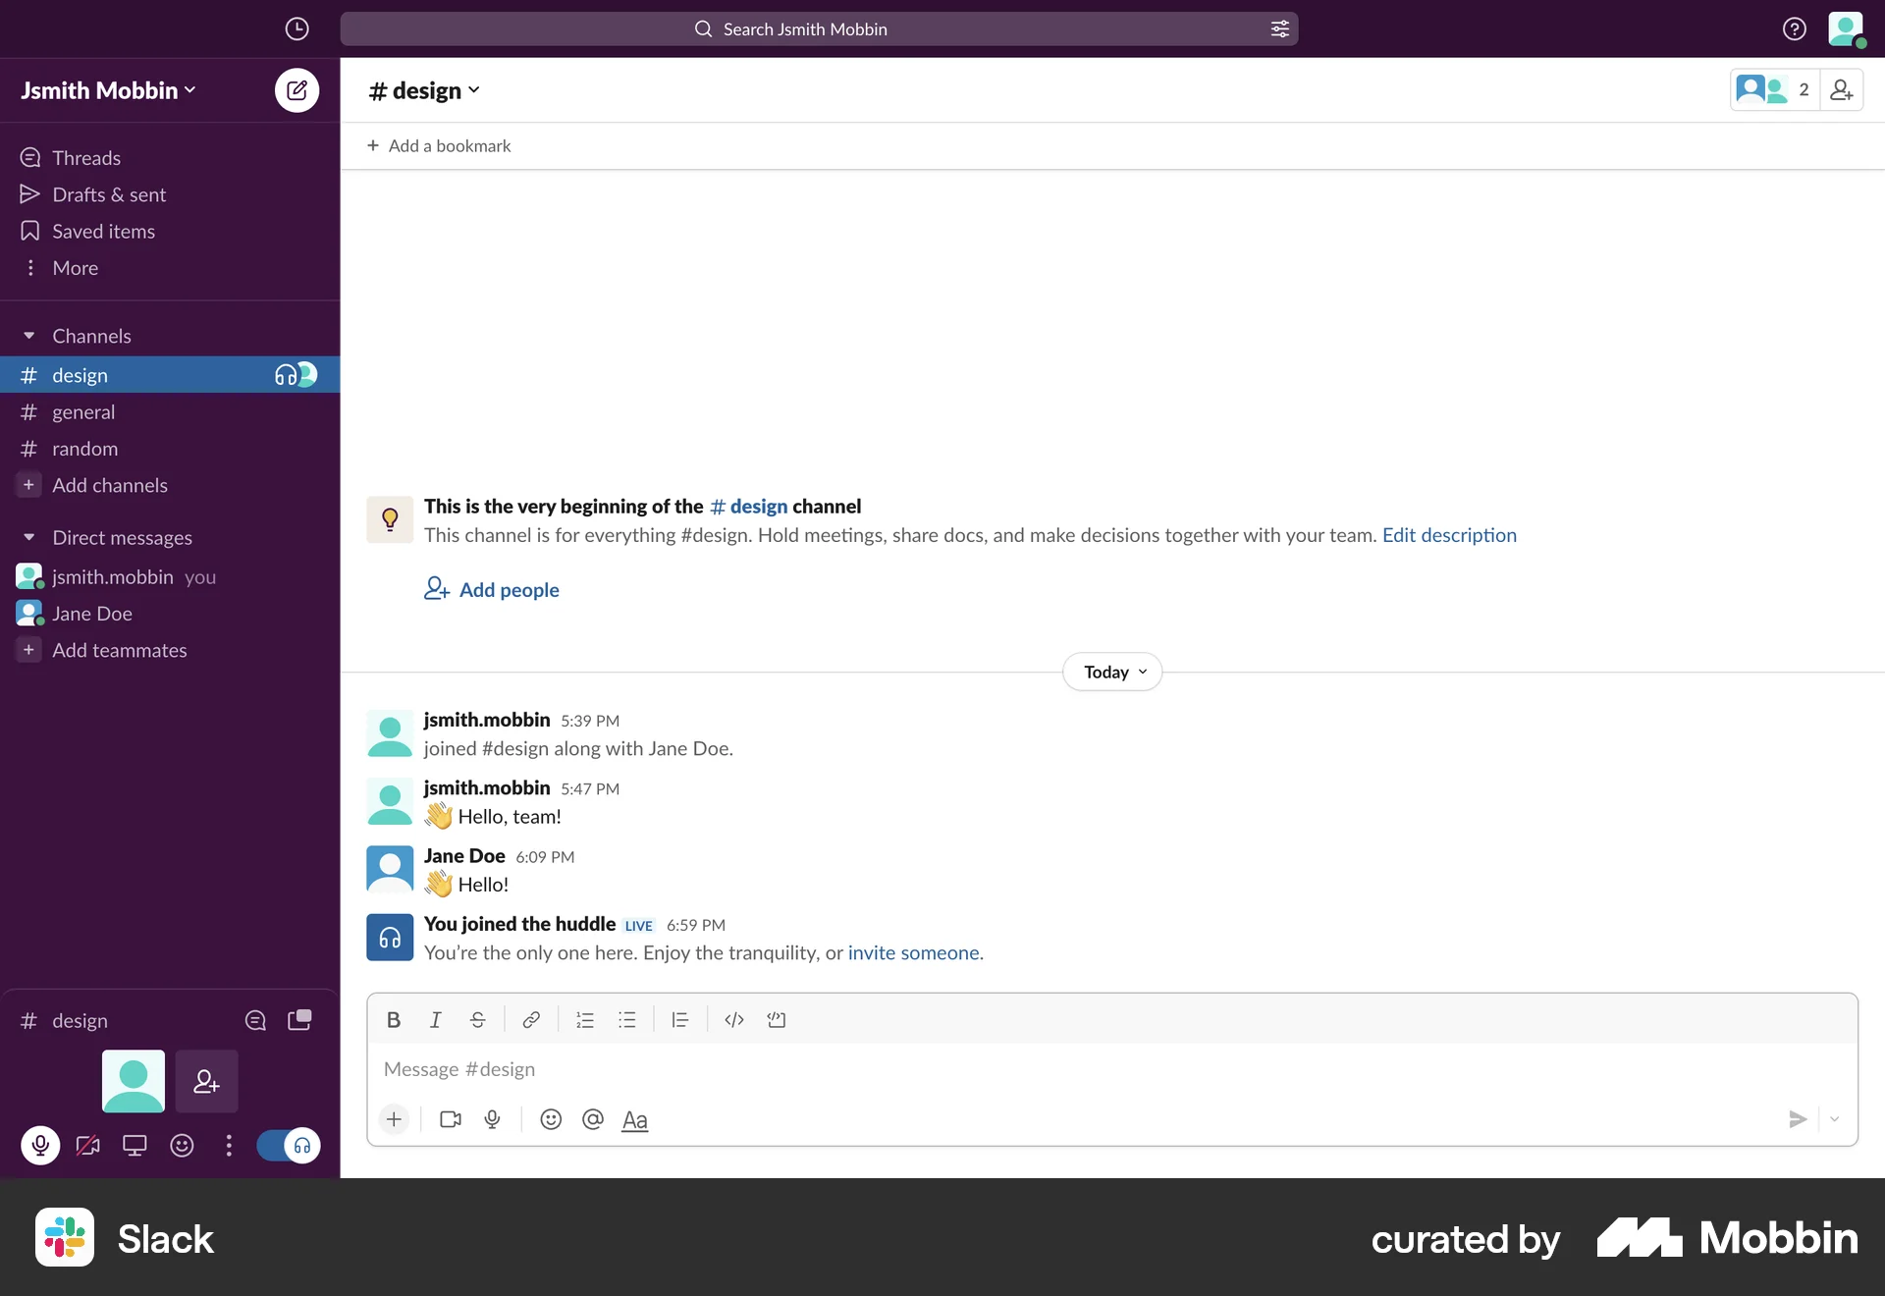Open Threads from the sidebar
The image size is (1885, 1296).
pyautogui.click(x=86, y=157)
